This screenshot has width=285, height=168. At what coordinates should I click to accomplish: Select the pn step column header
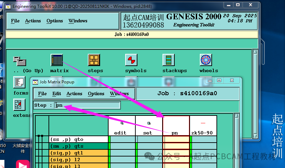pos(176,126)
